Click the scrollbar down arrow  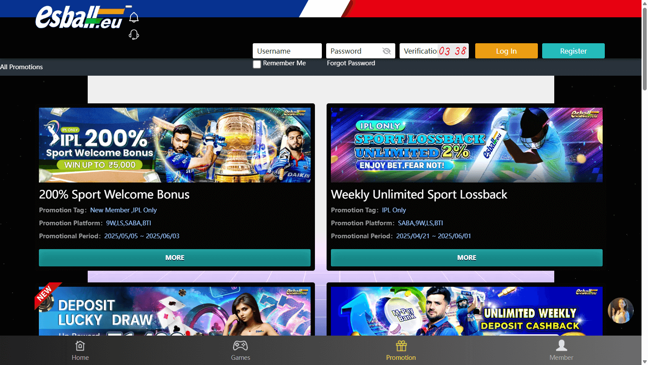tap(645, 362)
